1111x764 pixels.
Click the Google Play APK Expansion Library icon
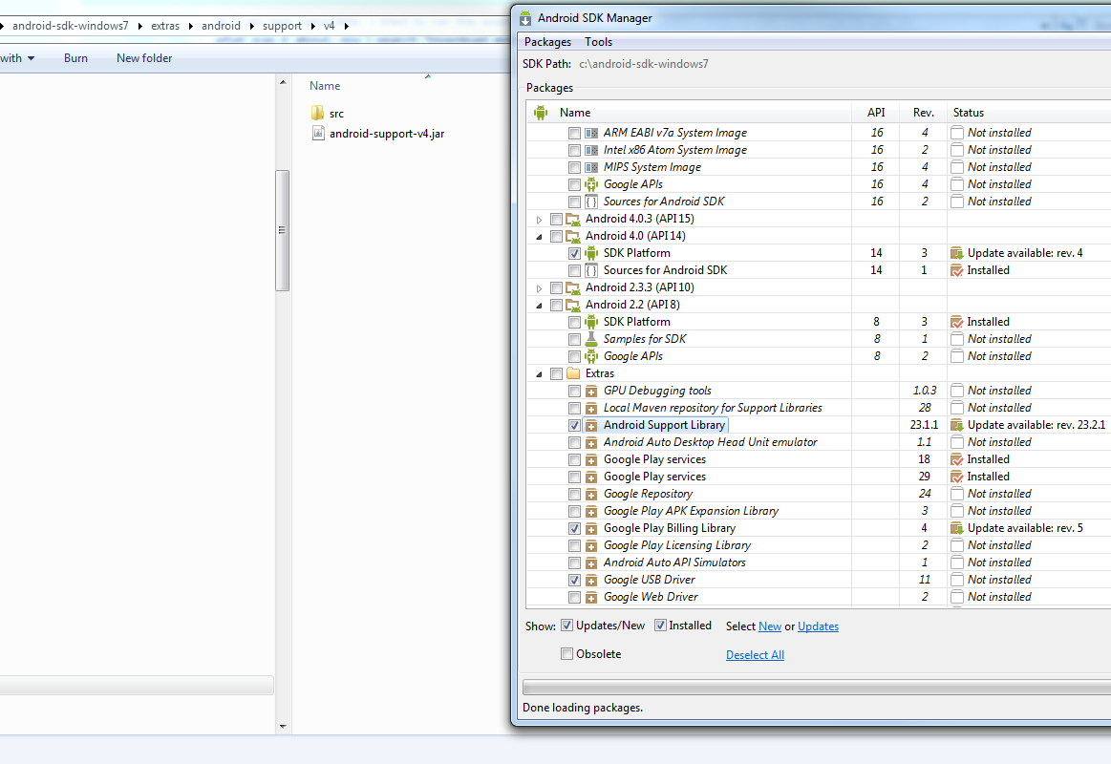click(x=591, y=511)
